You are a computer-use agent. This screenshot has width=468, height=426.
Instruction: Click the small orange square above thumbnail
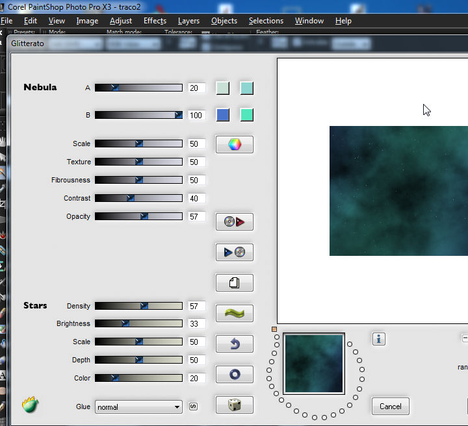coord(274,329)
